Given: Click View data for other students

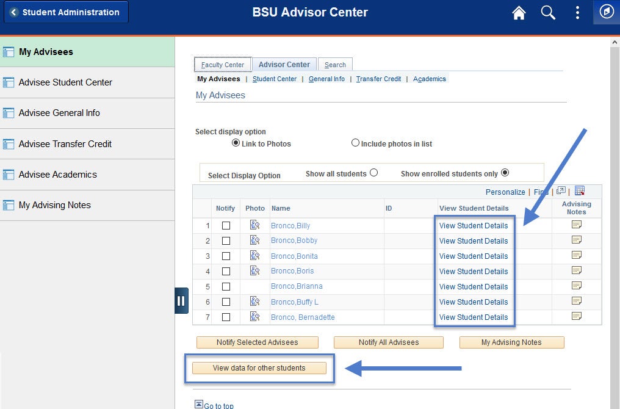Looking at the screenshot, I should pos(259,368).
